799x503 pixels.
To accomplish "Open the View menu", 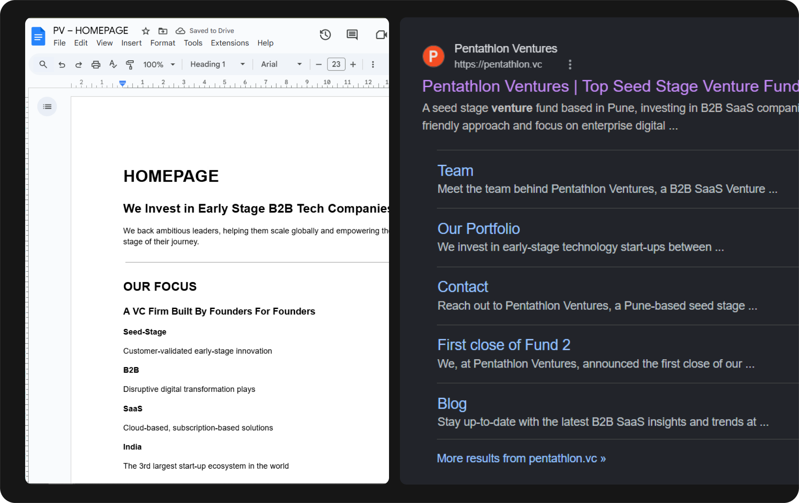I will coord(104,43).
